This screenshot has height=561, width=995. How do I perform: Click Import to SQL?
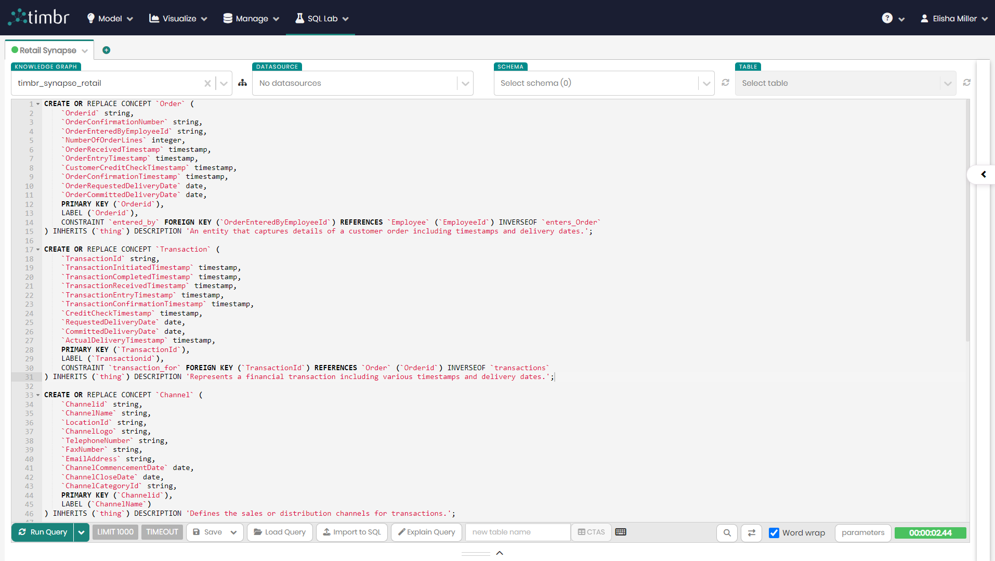(x=352, y=532)
